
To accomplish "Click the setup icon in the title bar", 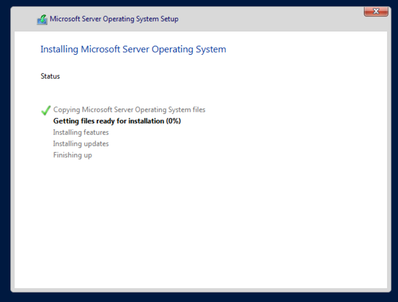I will [42, 20].
